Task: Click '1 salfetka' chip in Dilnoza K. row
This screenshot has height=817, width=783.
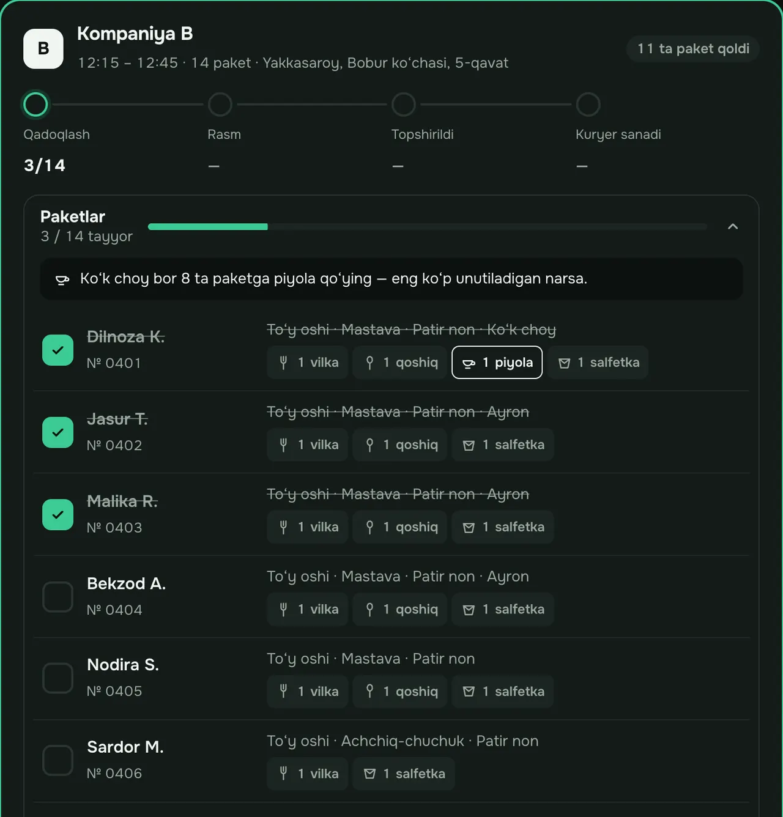Action: click(x=598, y=363)
